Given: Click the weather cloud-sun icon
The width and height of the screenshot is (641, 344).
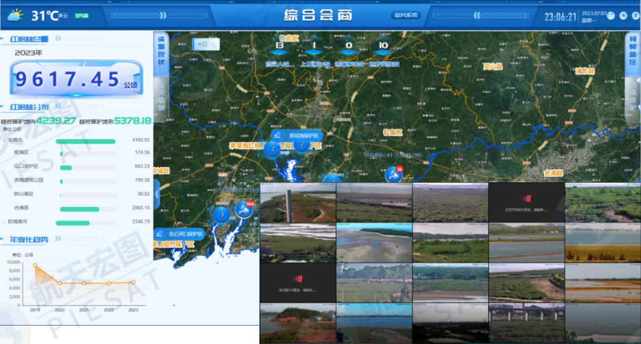Looking at the screenshot, I should (x=14, y=14).
